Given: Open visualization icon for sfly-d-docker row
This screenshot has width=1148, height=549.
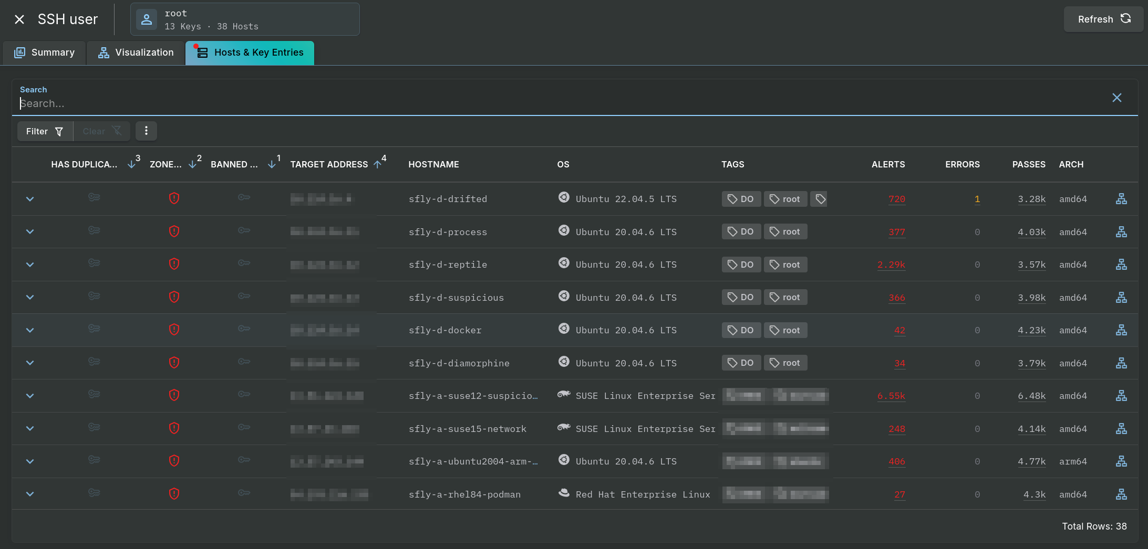Looking at the screenshot, I should 1121,330.
